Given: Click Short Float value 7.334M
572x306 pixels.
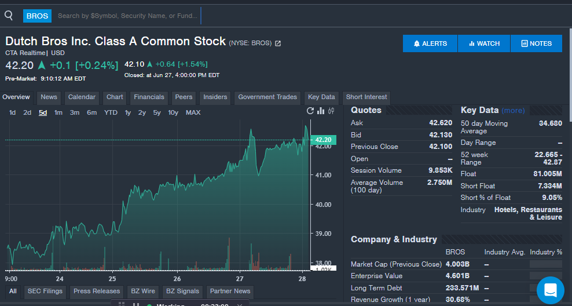Looking at the screenshot, I should coord(550,186).
